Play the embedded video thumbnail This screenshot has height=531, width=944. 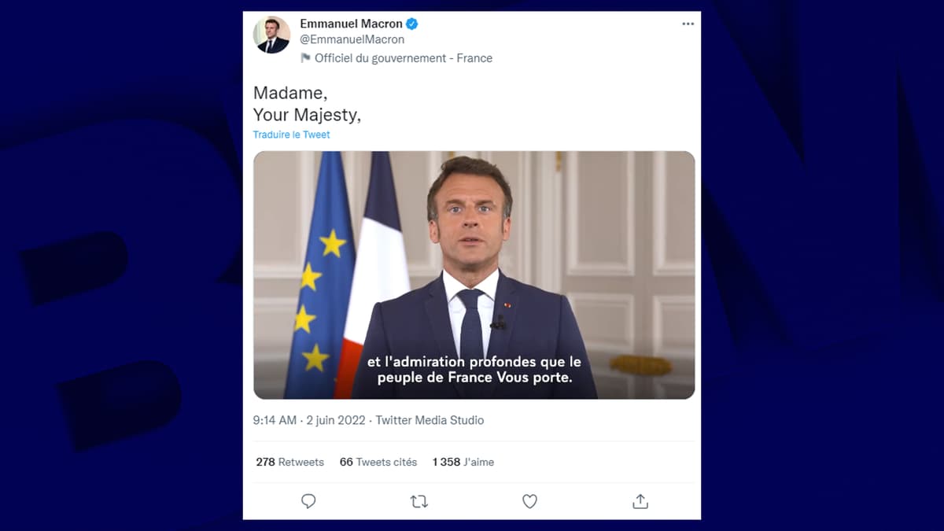(x=474, y=275)
